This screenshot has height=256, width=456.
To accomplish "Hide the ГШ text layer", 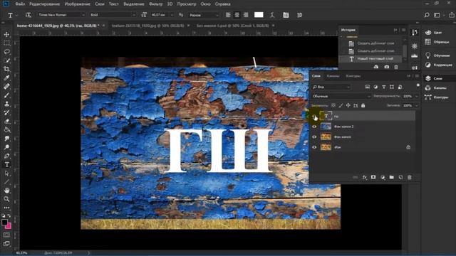I will [314, 117].
